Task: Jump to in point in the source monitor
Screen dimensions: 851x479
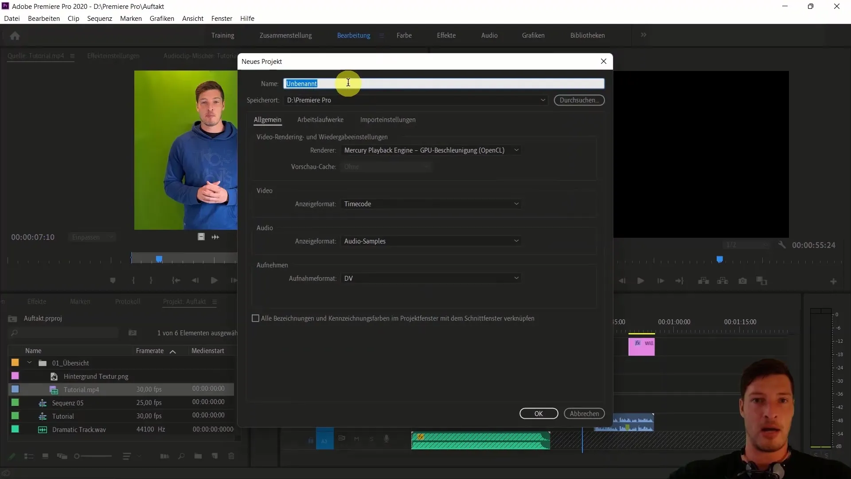Action: pos(176,280)
